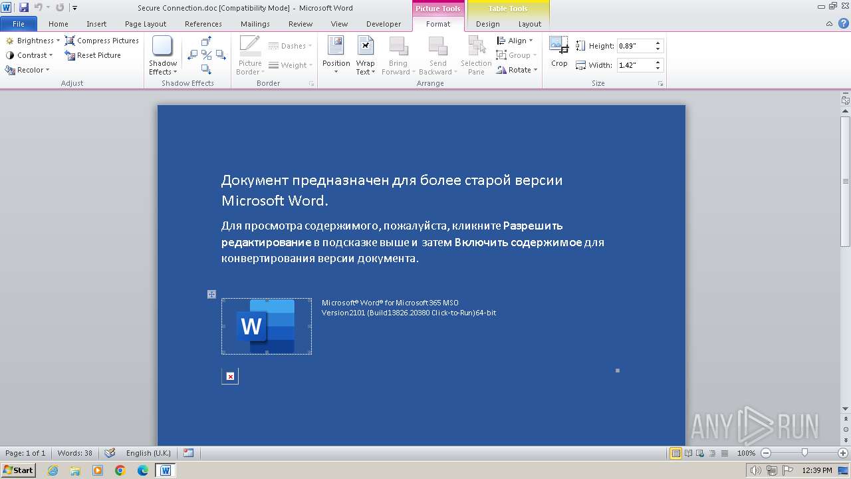Screen dimensions: 851x479
Task: Switch to the View tab
Action: [x=339, y=24]
